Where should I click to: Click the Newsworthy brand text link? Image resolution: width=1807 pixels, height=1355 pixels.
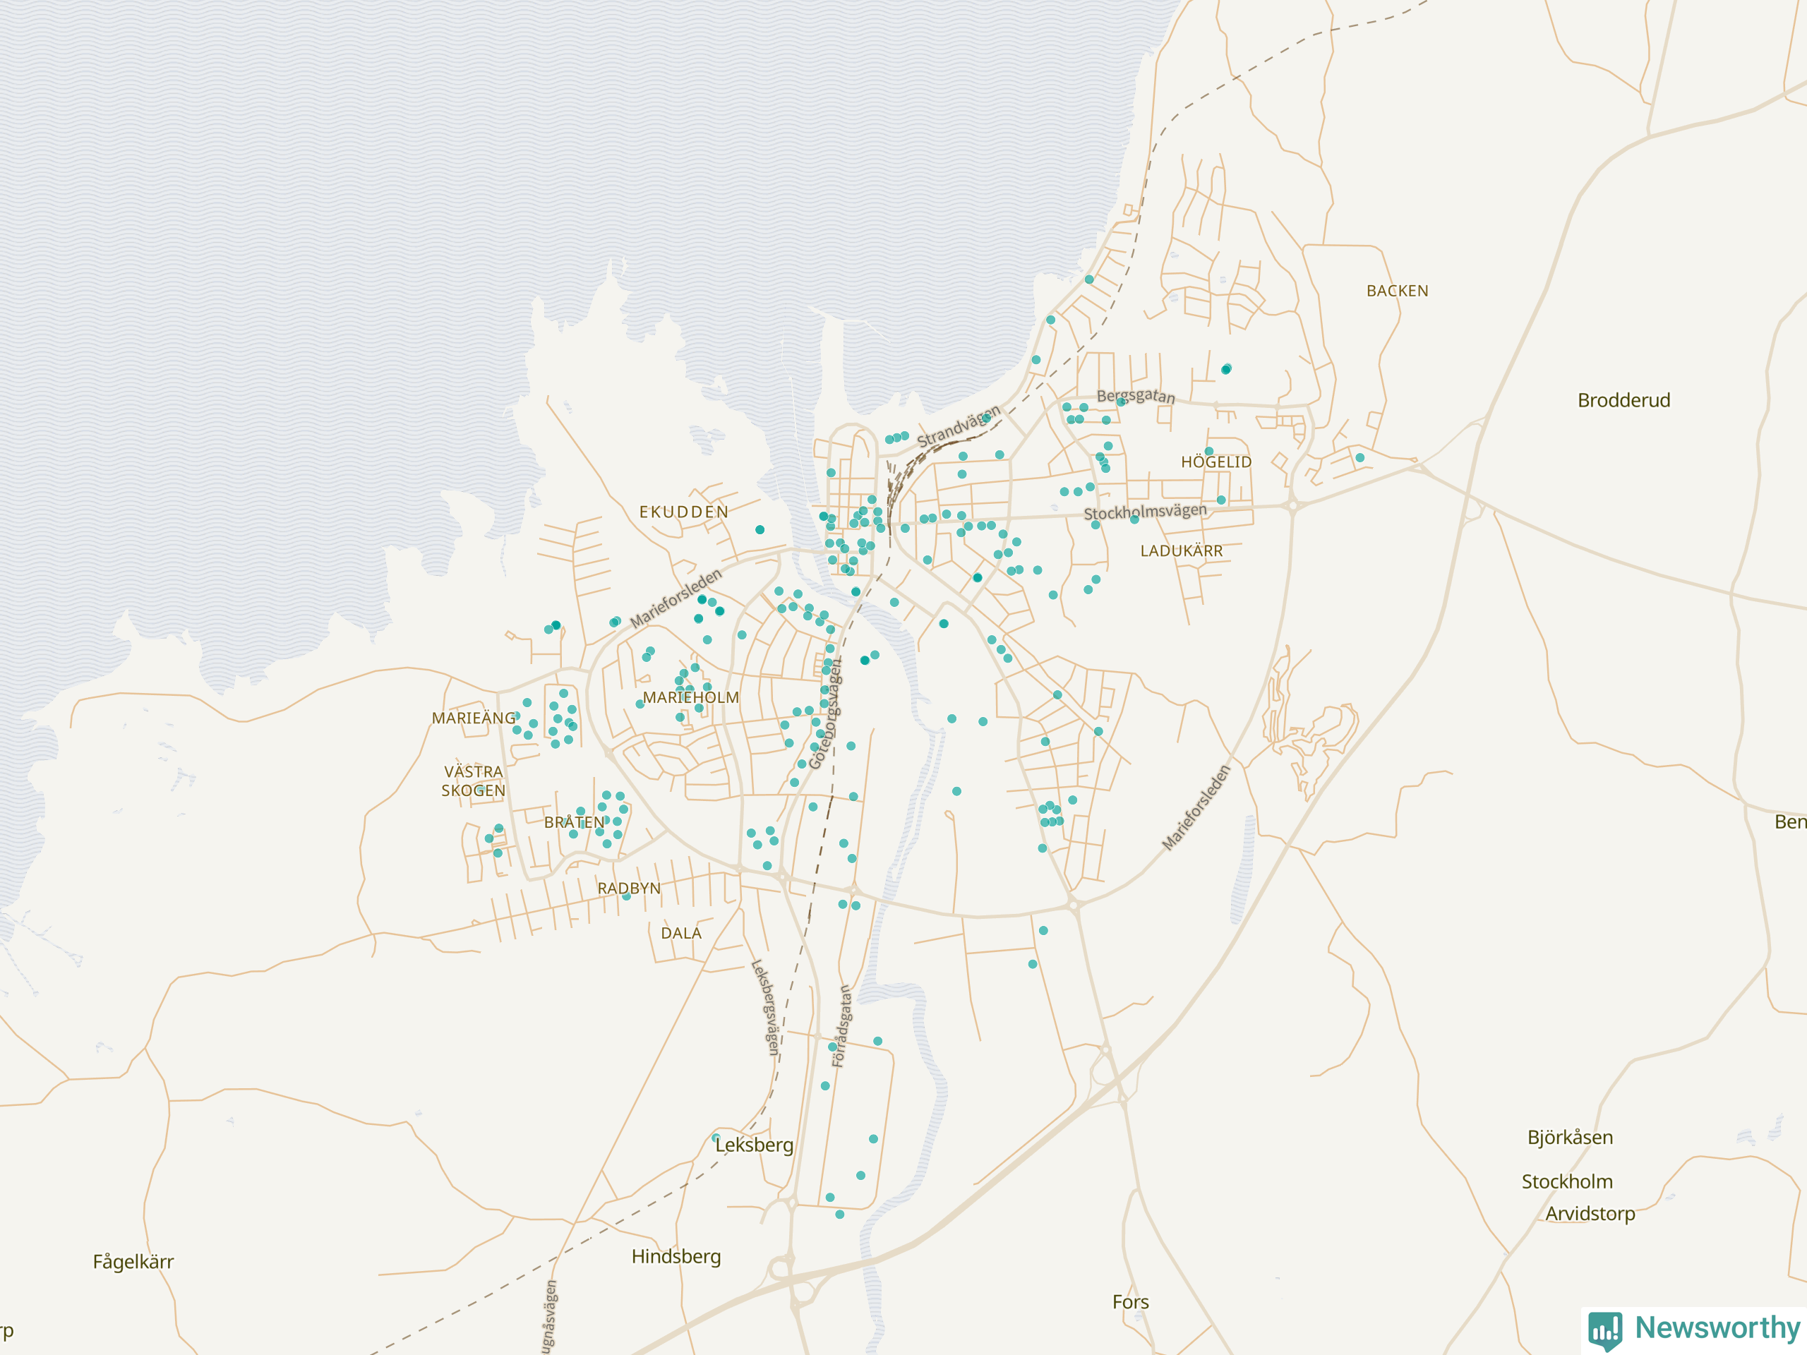pos(1717,1327)
